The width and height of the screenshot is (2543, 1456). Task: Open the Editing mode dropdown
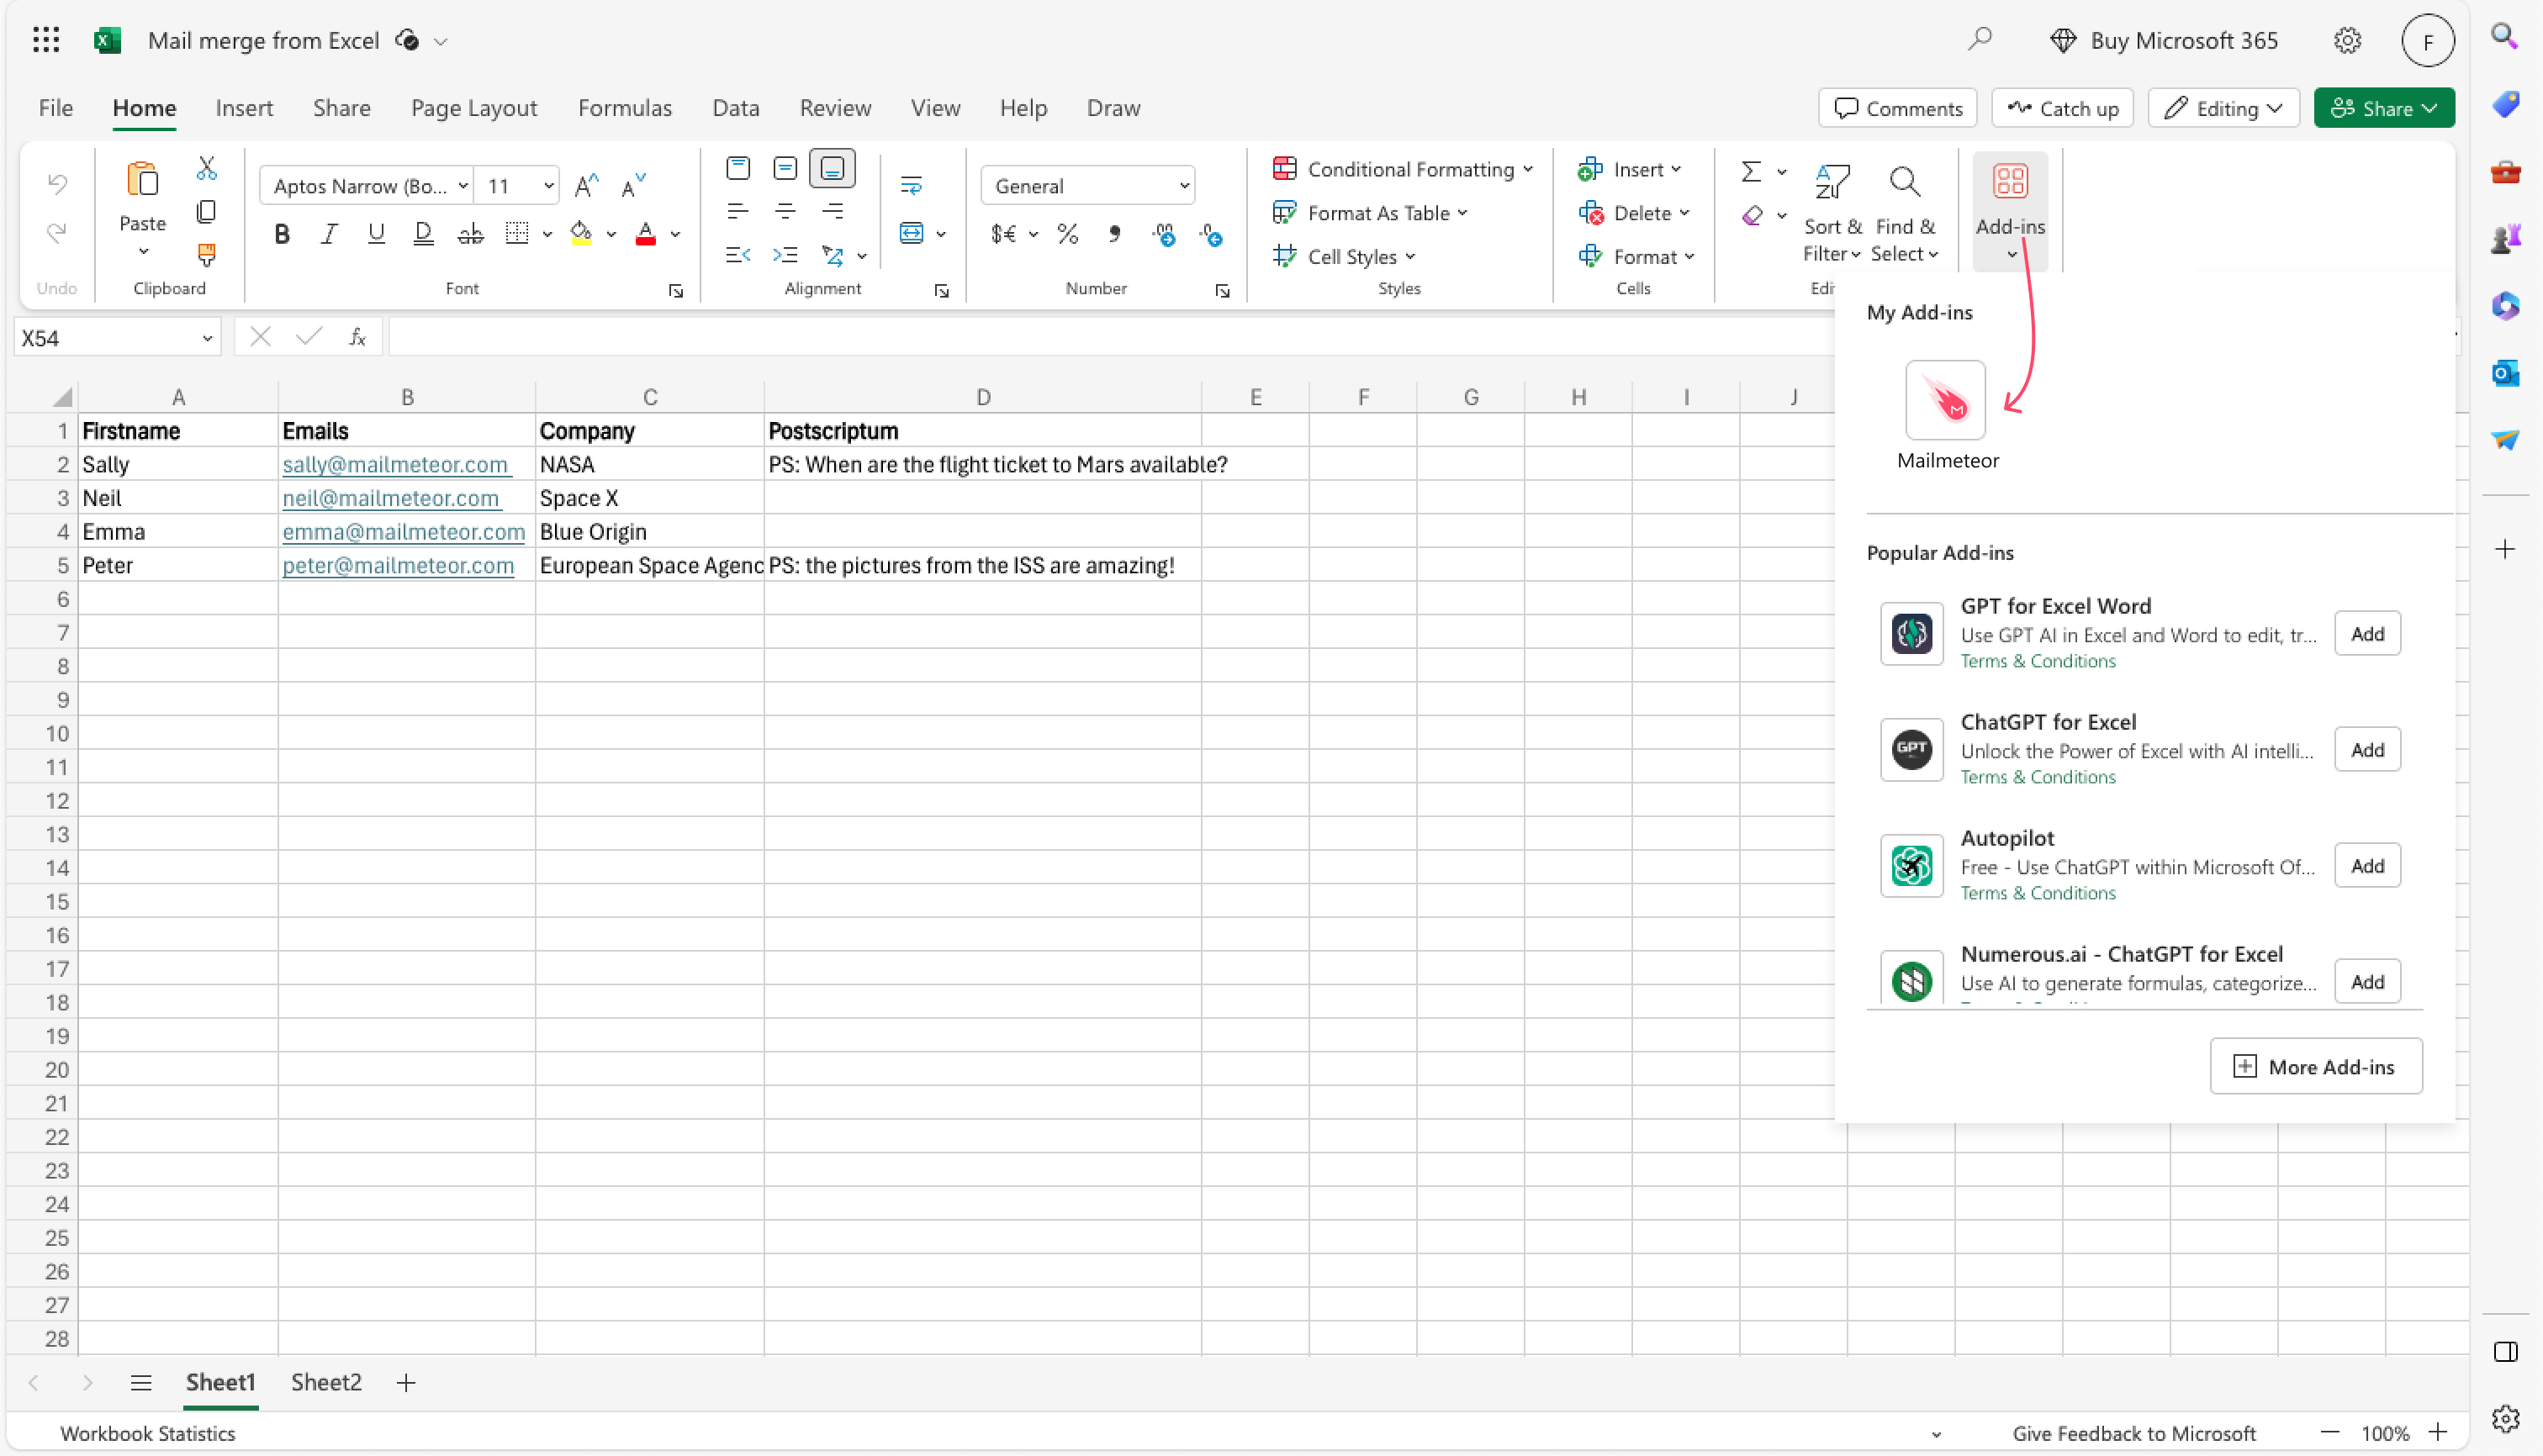pos(2223,108)
